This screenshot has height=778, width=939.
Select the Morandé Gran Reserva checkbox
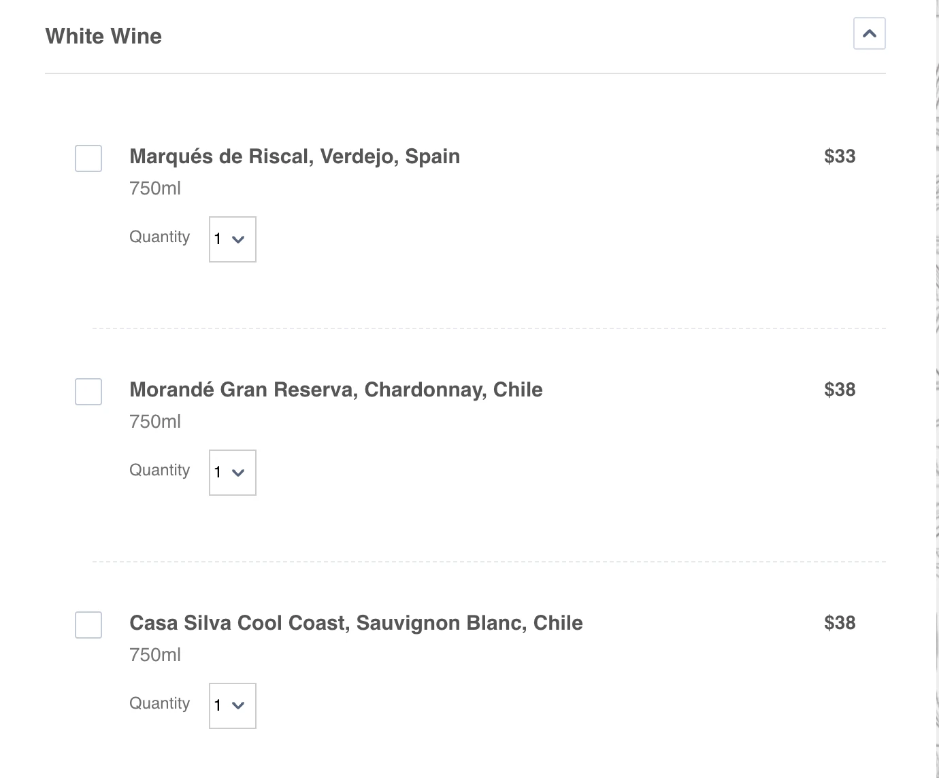coord(88,392)
